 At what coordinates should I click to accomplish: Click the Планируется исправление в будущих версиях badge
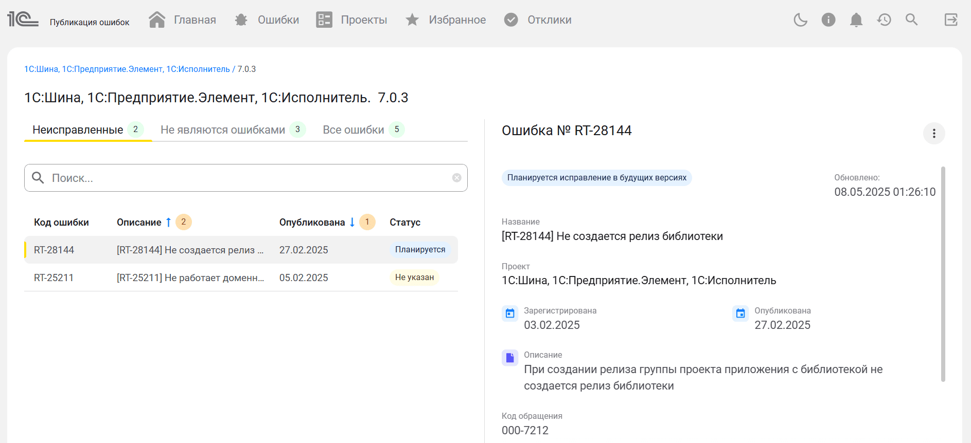tap(597, 177)
